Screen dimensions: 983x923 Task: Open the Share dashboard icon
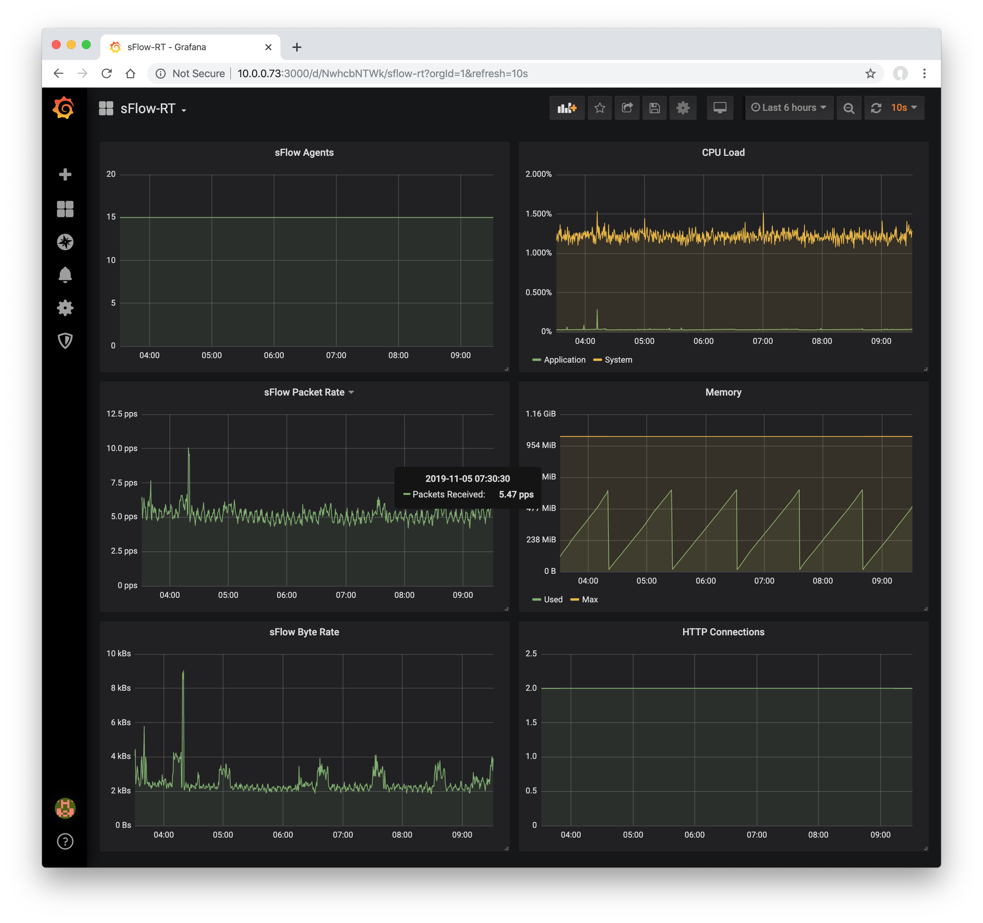pyautogui.click(x=627, y=108)
